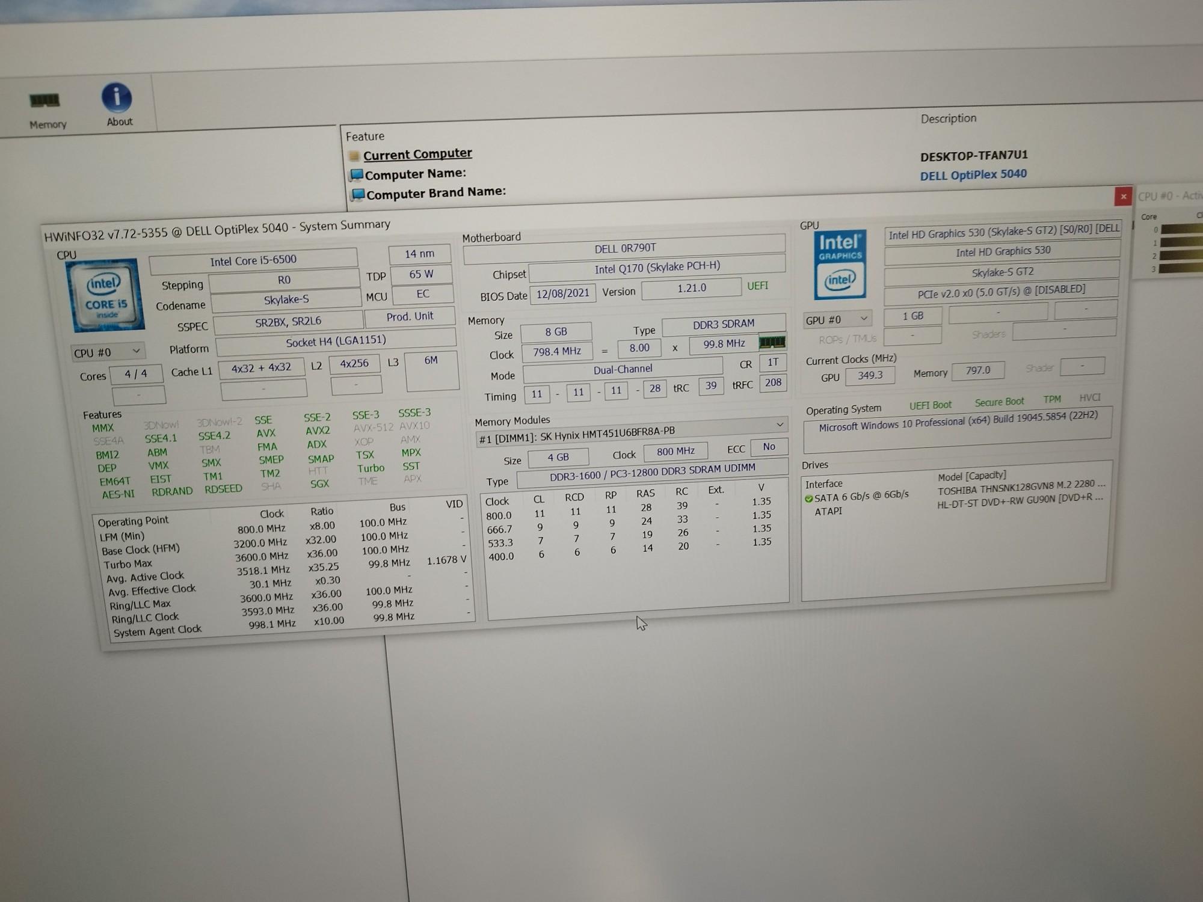Click the tRFC 208 value field
Image resolution: width=1203 pixels, height=902 pixels.
coord(773,382)
